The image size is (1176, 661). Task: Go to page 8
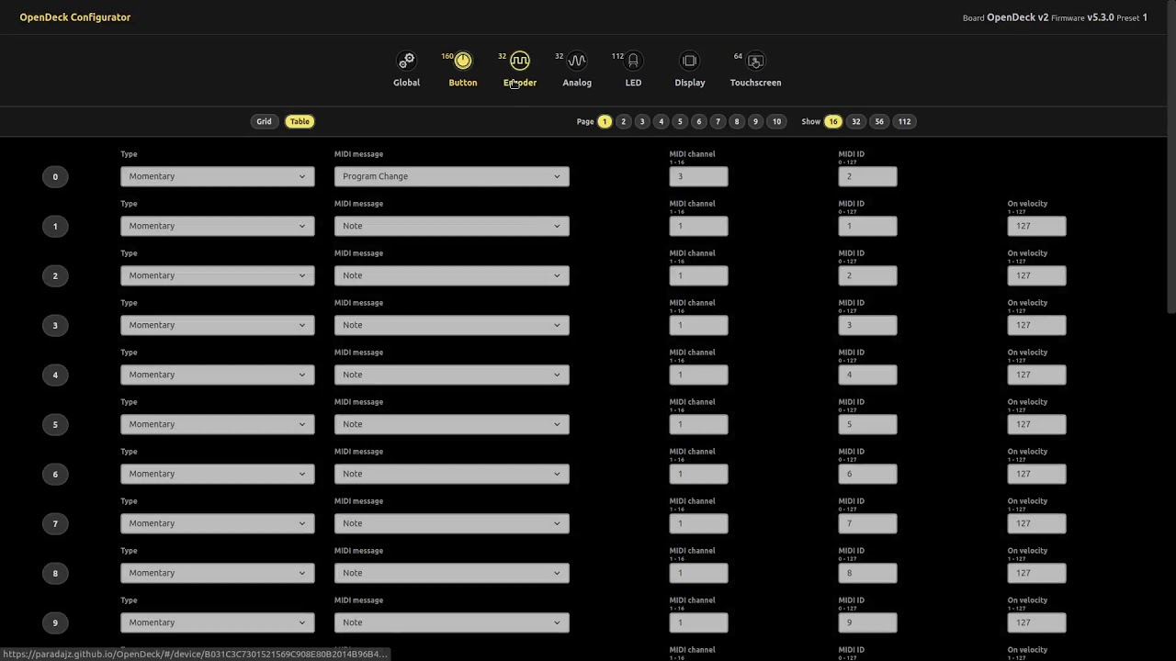736,121
